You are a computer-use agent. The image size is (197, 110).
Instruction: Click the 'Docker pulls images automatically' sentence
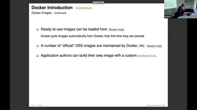[x=93, y=36]
